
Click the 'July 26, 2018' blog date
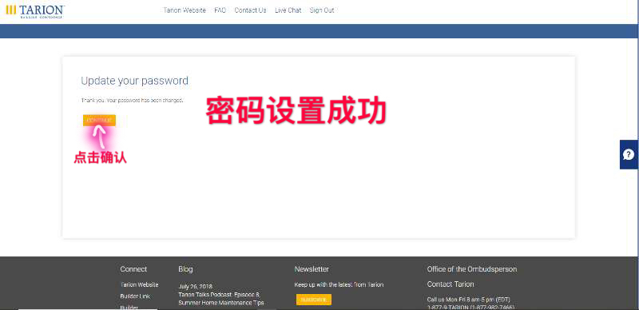195,286
